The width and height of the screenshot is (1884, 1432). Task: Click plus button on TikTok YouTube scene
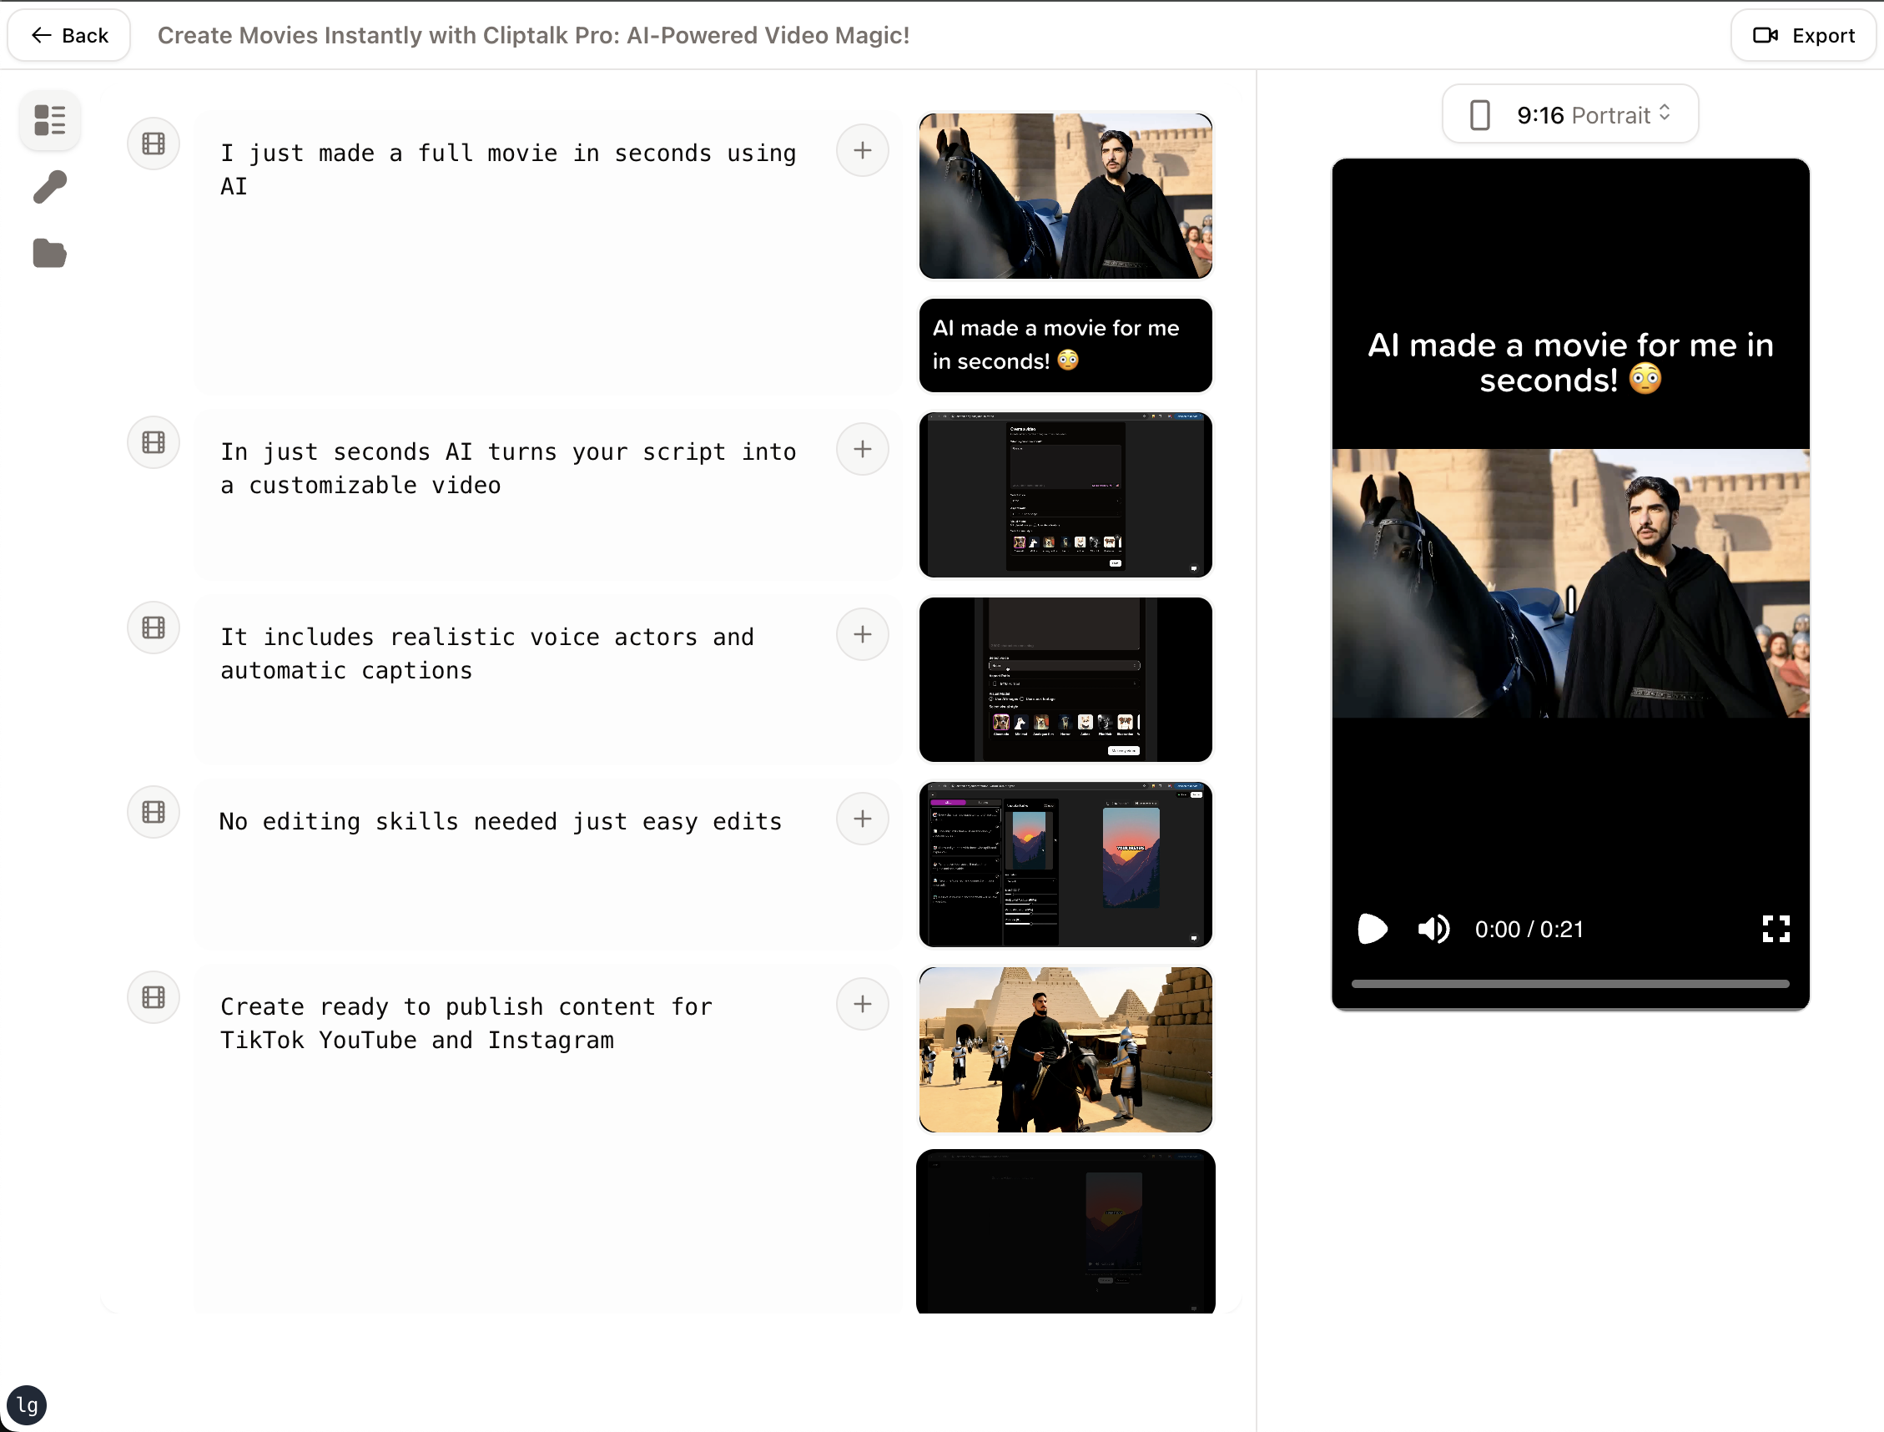tap(863, 1004)
